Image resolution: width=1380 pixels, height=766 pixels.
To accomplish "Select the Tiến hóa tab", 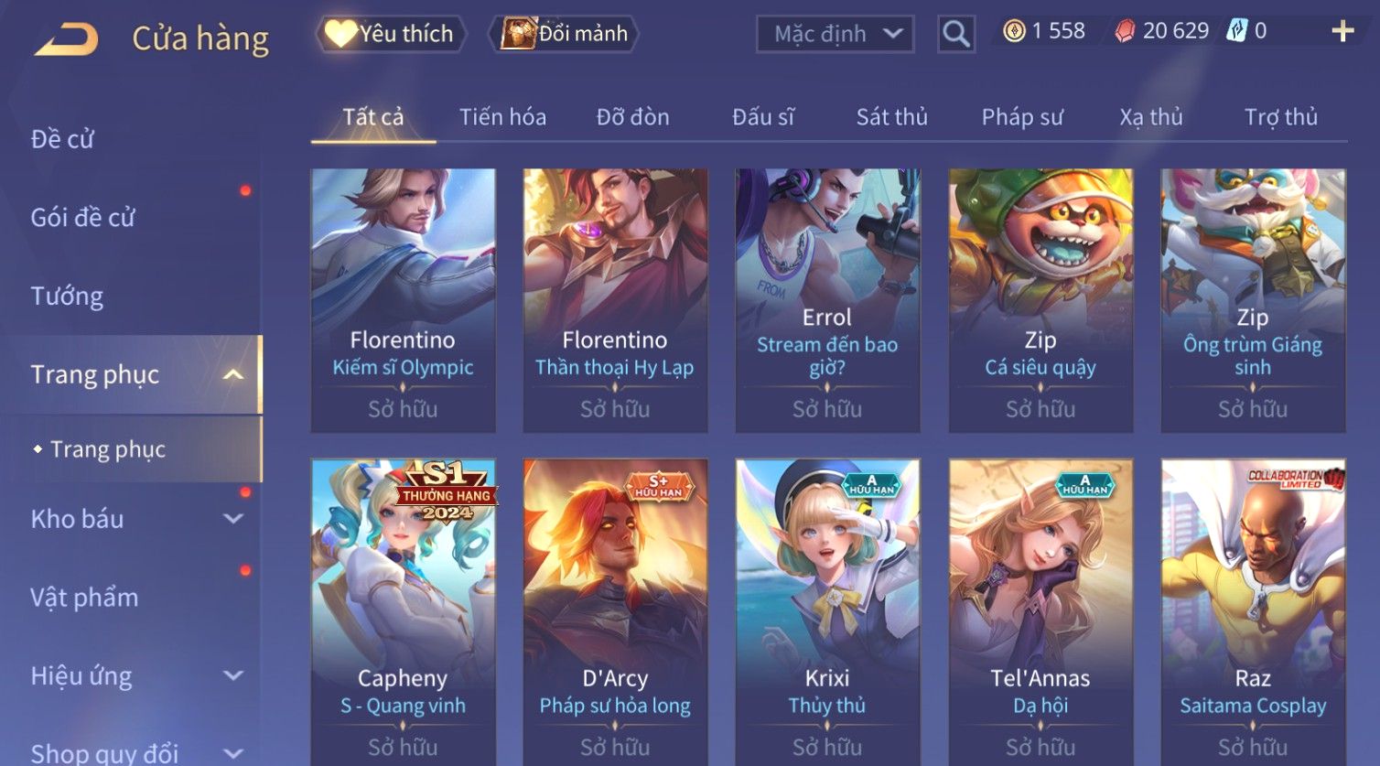I will coord(502,117).
